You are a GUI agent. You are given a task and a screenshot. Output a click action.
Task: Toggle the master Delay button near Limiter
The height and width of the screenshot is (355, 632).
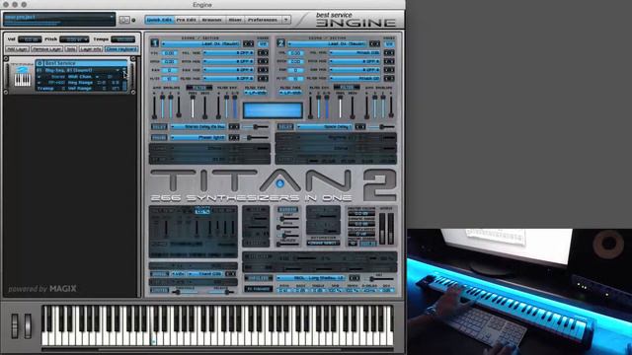tap(159, 274)
